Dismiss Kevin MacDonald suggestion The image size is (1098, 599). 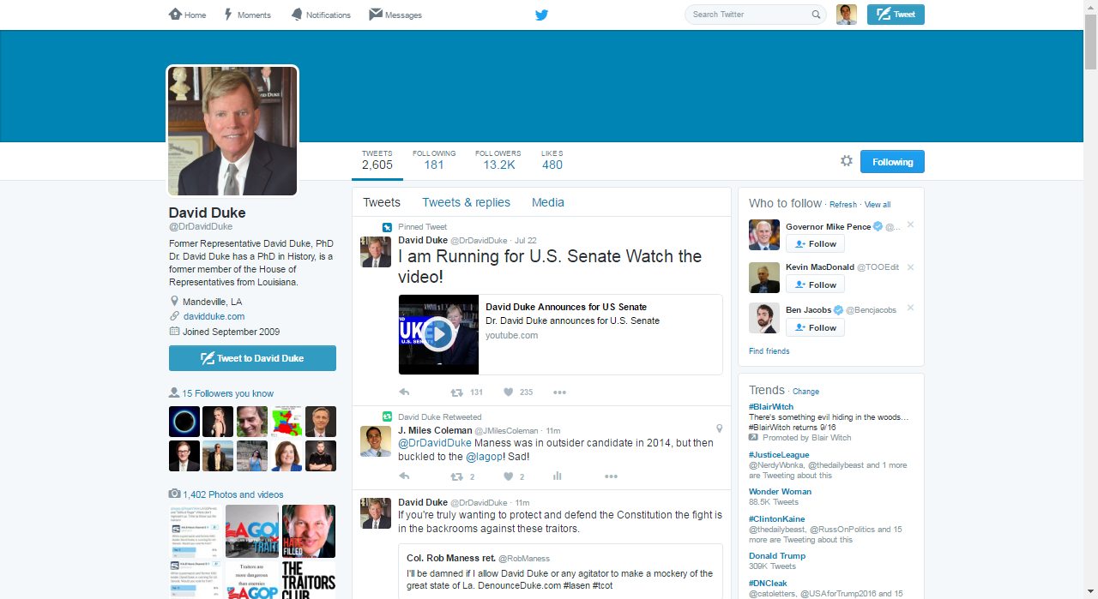tap(911, 267)
